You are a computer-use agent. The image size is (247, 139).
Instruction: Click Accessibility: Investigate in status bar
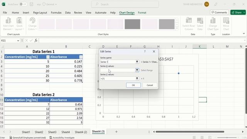click(x=62, y=137)
